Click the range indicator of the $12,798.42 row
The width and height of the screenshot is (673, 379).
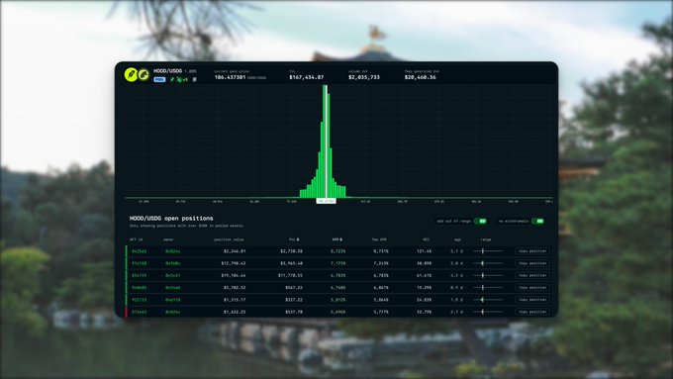pos(488,263)
